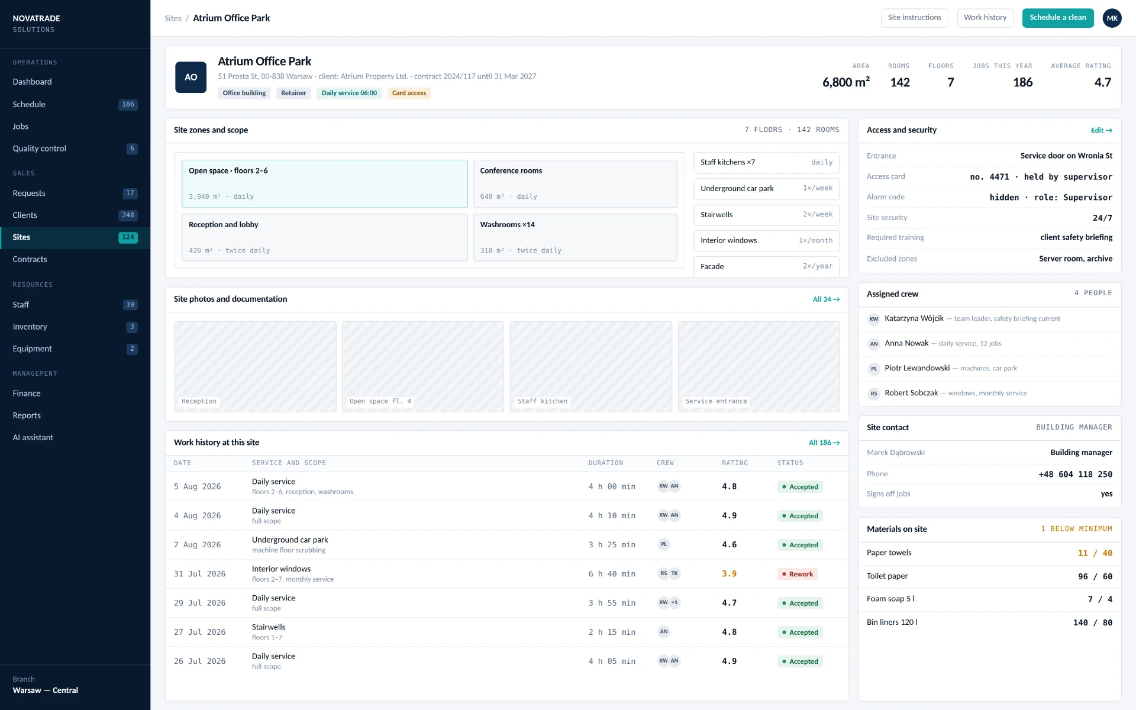1136x710 pixels.
Task: Open all 186 work history entries
Action: [824, 443]
